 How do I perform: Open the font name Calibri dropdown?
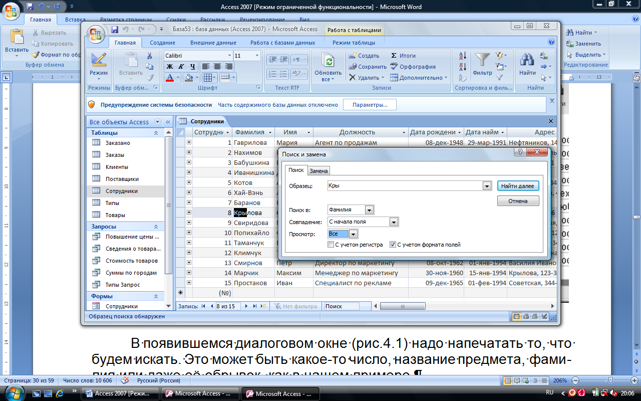pos(230,56)
